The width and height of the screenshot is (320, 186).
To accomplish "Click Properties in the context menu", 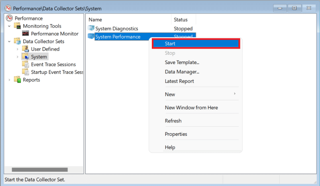I will pyautogui.click(x=176, y=134).
